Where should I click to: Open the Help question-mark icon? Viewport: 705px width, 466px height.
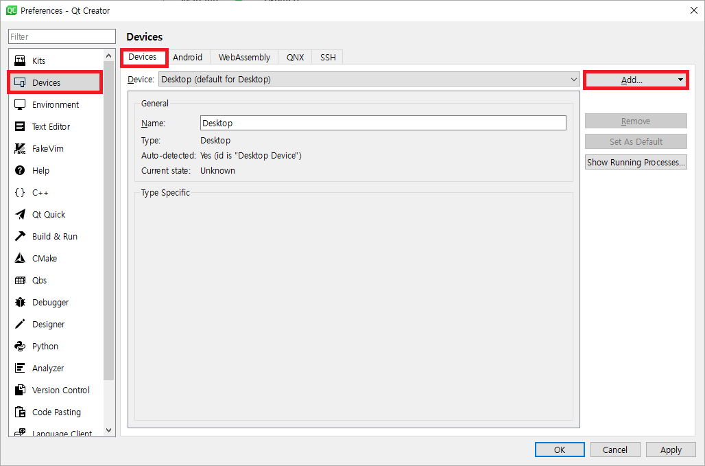[21, 170]
